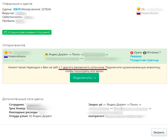Click the Opera browser icon
This screenshot has height=138, width=168.
pyautogui.click(x=132, y=52)
